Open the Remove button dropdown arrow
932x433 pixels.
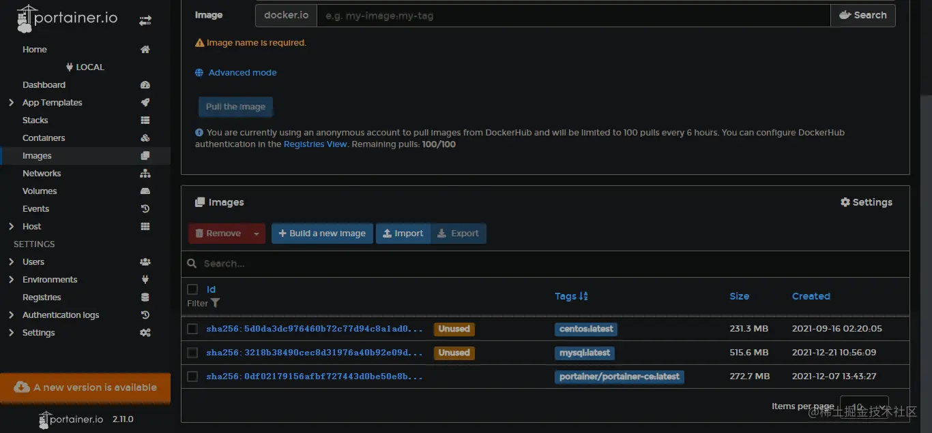[x=257, y=234]
